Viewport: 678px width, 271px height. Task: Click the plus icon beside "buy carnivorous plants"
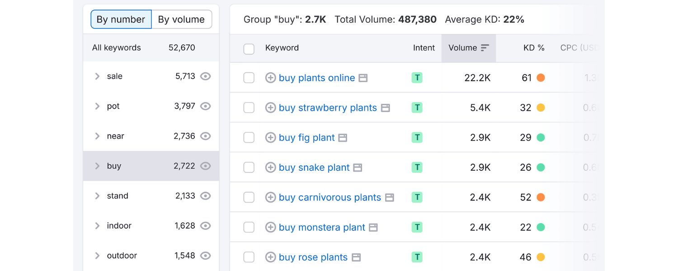click(x=270, y=197)
